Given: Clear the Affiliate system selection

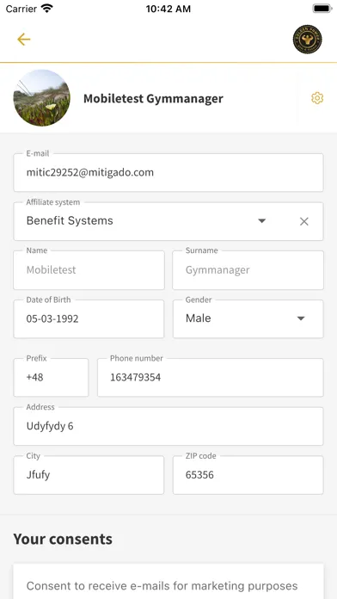Looking at the screenshot, I should (303, 221).
